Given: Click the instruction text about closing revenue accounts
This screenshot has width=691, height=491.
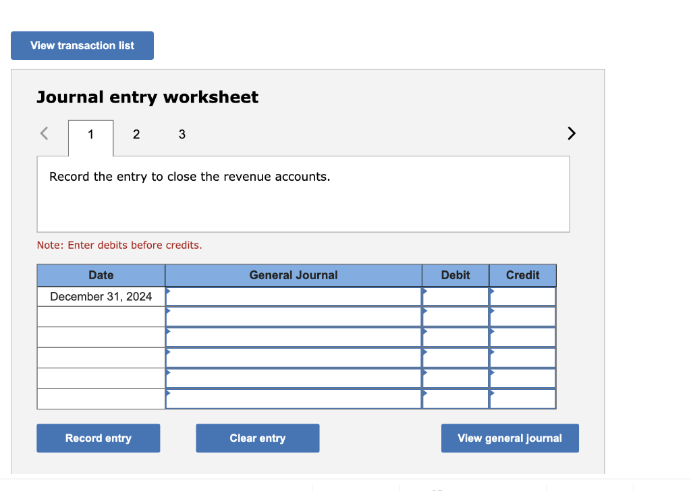Looking at the screenshot, I should [189, 176].
